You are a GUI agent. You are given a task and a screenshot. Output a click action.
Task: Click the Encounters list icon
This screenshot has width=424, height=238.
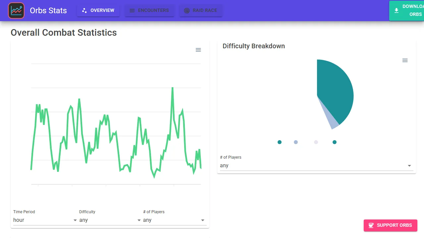coord(132,10)
